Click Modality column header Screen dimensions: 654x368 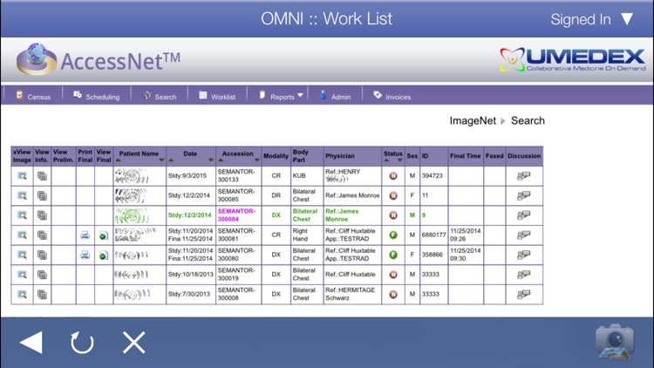click(276, 156)
